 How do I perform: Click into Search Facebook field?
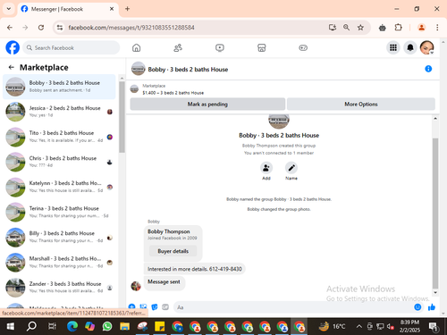click(71, 47)
